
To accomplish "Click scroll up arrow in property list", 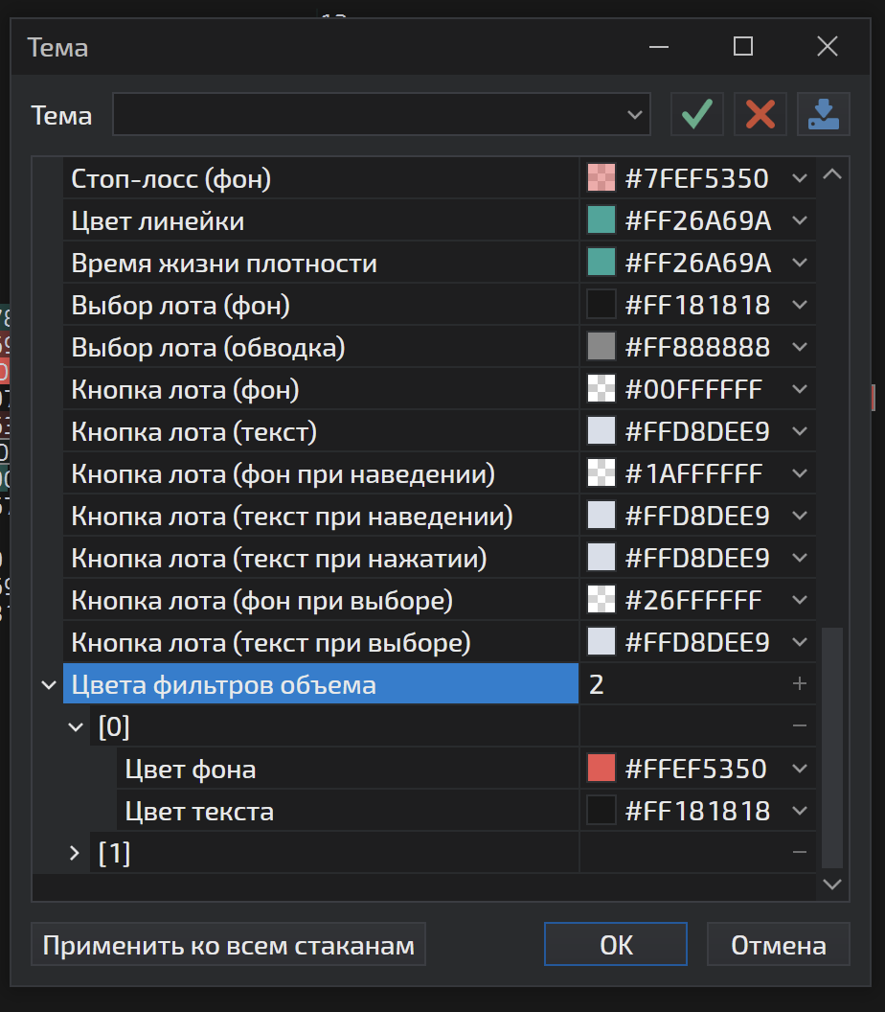I will [x=832, y=175].
